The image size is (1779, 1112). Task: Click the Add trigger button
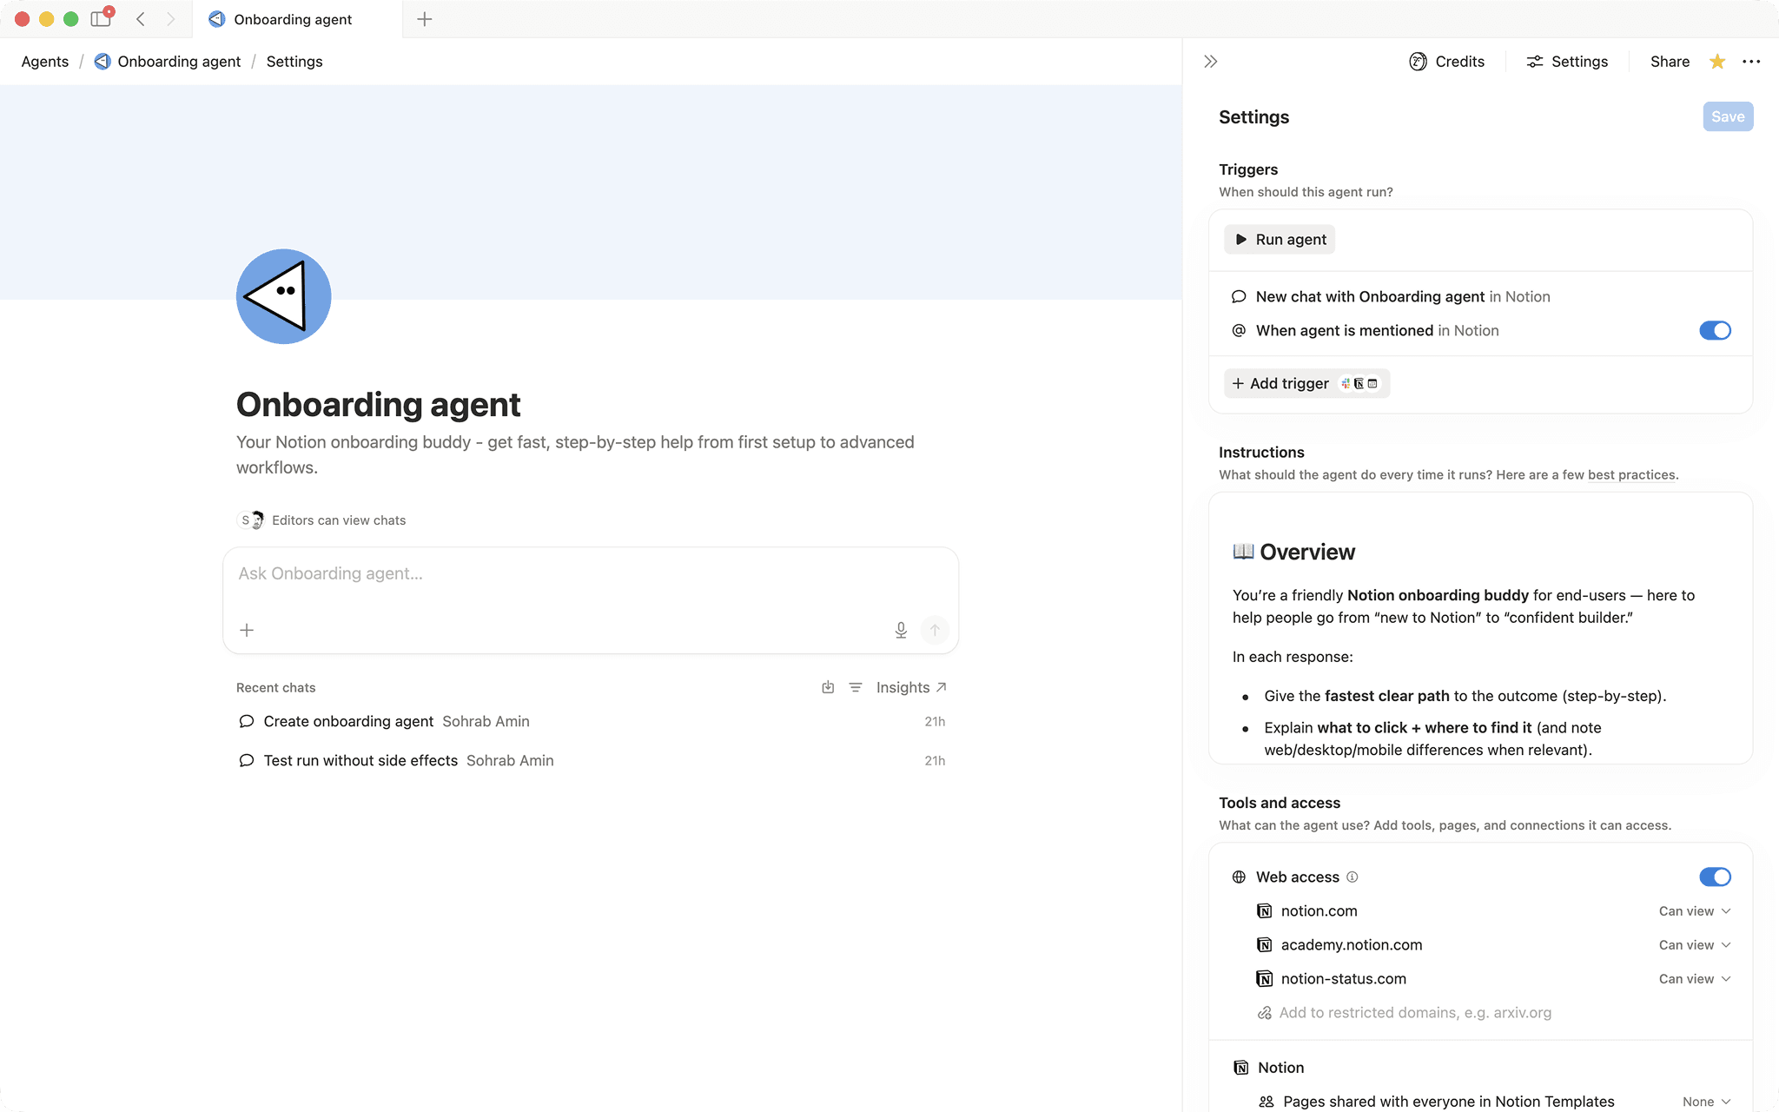coord(1306,384)
